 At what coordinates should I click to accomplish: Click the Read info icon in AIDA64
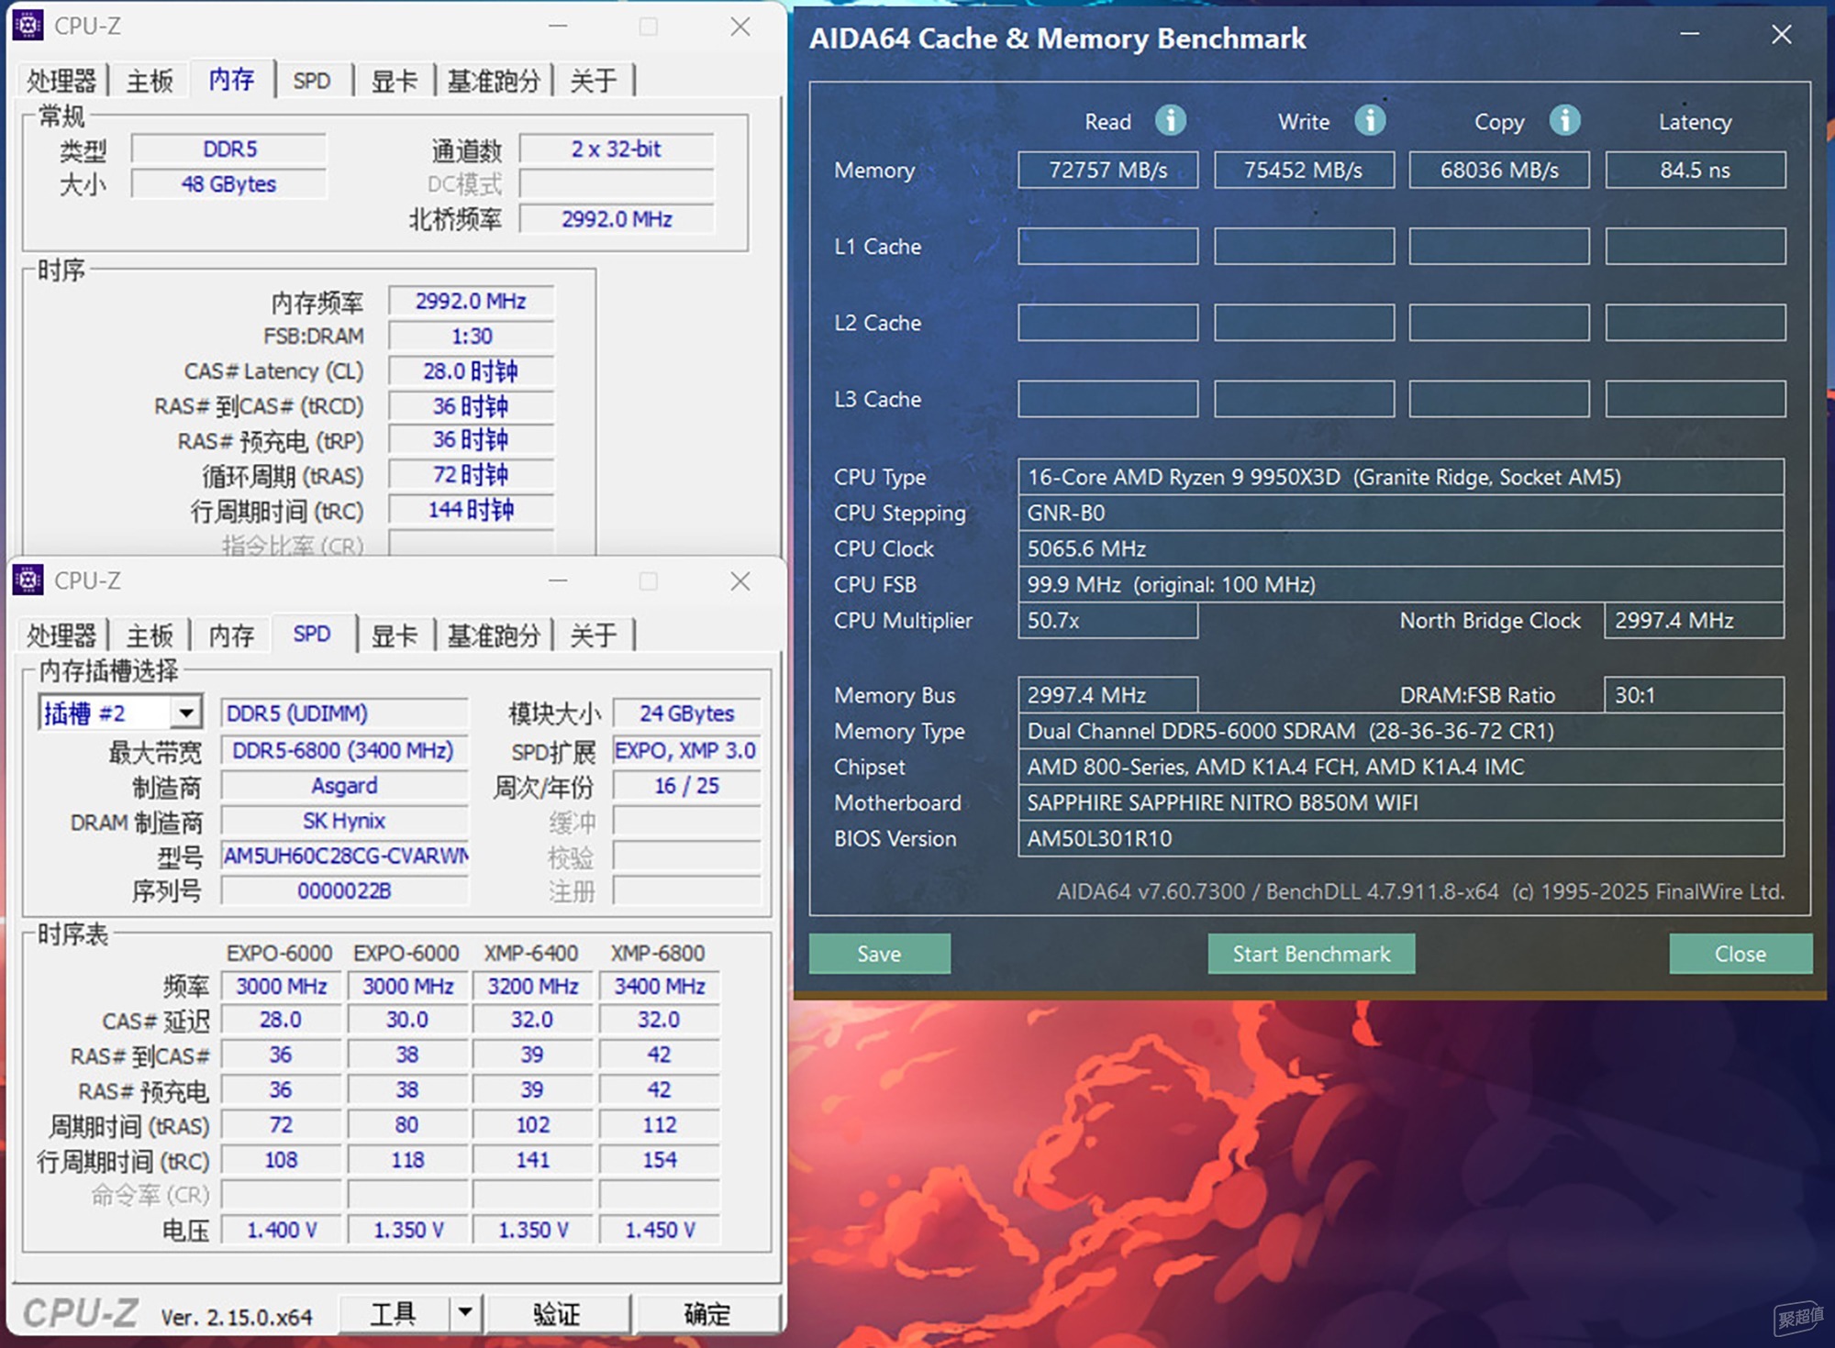pos(1170,120)
